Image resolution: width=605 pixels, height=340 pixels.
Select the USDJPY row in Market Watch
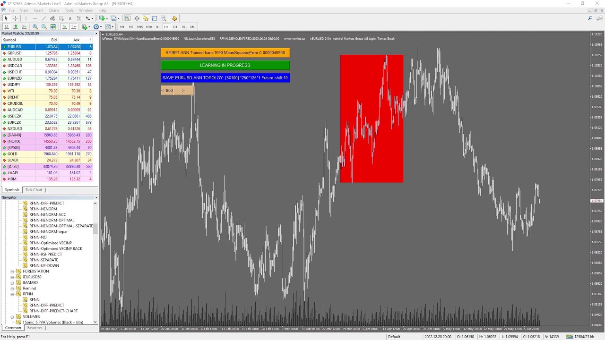(x=47, y=85)
